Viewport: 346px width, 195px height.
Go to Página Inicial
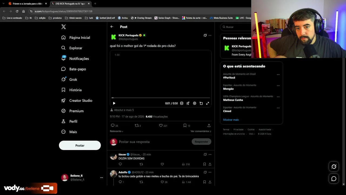click(x=76, y=38)
